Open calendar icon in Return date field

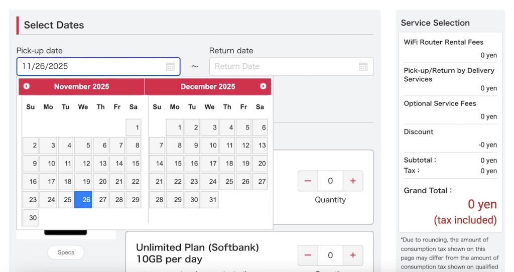point(363,67)
